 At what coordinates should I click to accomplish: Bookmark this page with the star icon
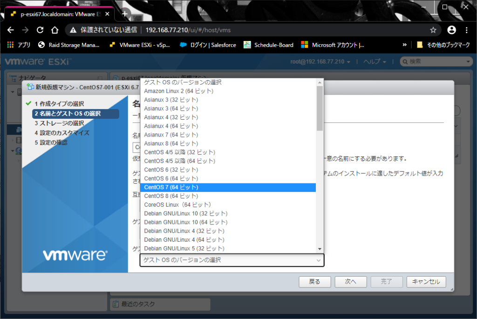[x=433, y=30]
